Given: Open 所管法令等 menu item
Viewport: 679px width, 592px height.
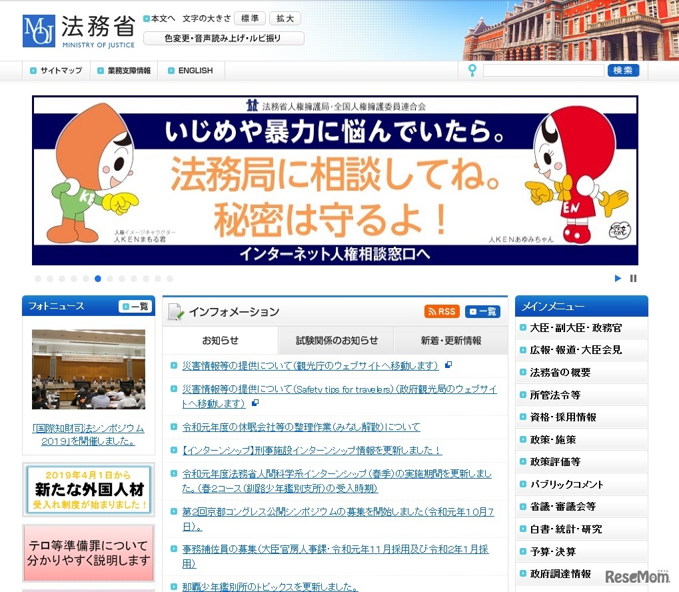Looking at the screenshot, I should tap(582, 395).
